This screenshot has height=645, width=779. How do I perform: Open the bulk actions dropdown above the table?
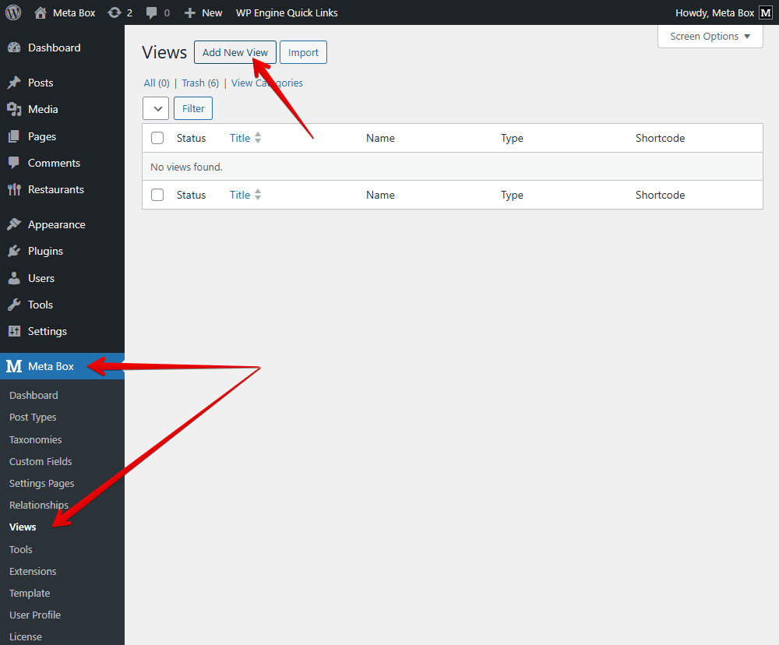156,108
